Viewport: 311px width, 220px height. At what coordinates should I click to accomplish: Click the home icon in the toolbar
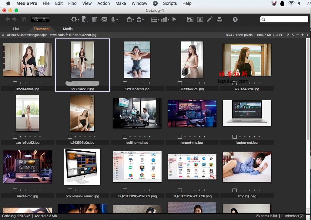[x=24, y=19]
